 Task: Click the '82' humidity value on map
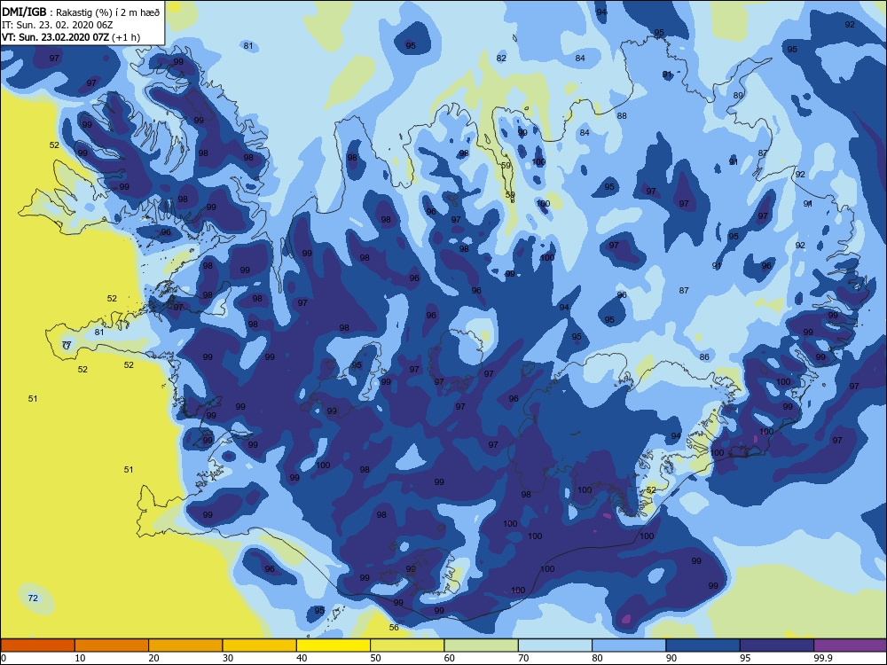pos(501,58)
